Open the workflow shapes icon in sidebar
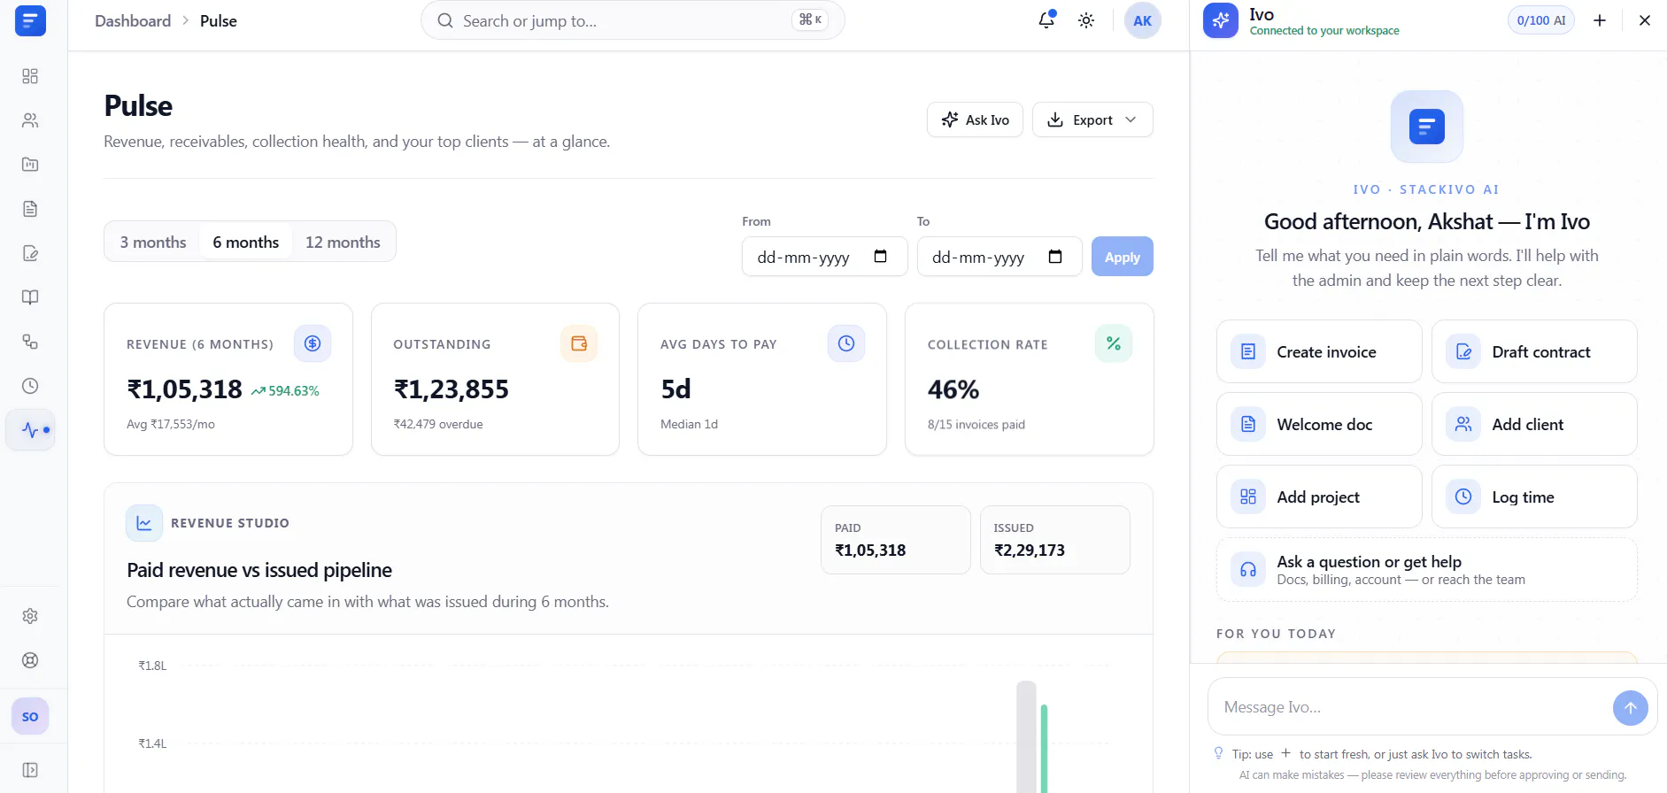This screenshot has width=1667, height=793. [30, 342]
